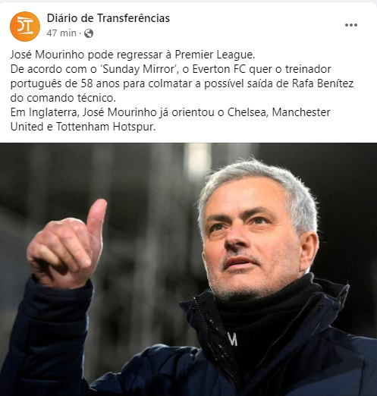Click the 'Sunday Mirror' text in the post
The image size is (377, 396).
coord(139,69)
